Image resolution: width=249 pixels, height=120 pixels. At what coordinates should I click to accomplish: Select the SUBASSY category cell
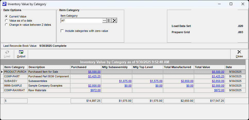[x=15, y=81]
